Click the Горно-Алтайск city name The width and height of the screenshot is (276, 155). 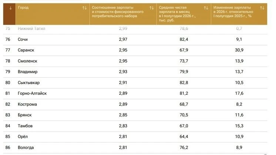[x=32, y=94]
